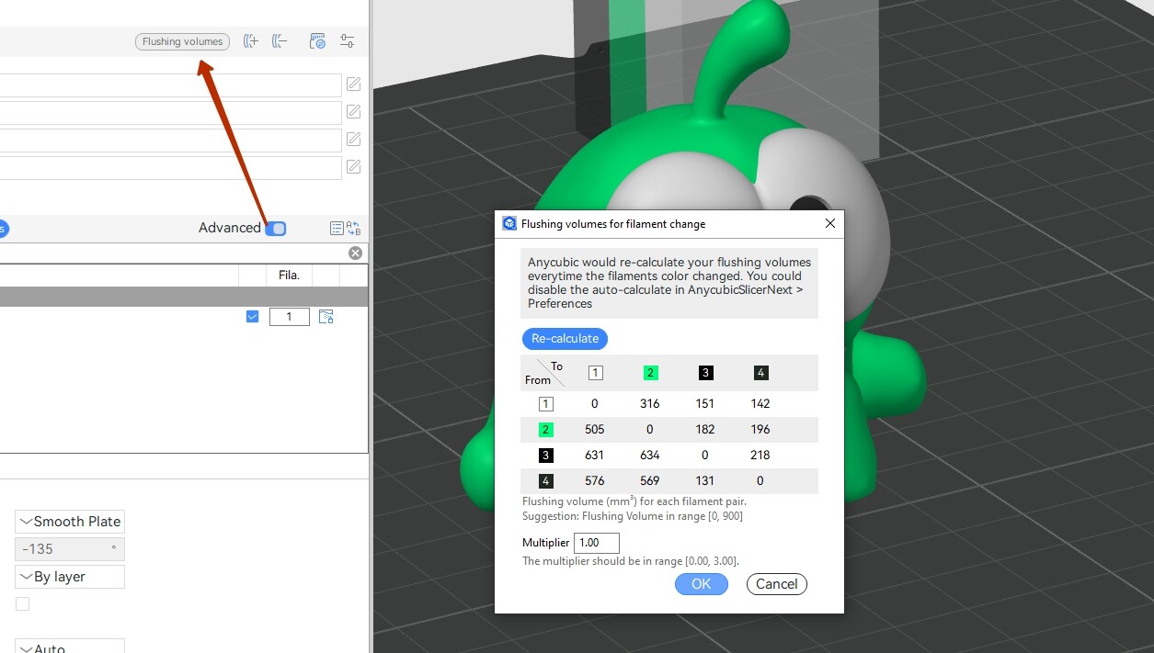The image size is (1154, 653).
Task: Clear the search field with X icon
Action: click(355, 253)
